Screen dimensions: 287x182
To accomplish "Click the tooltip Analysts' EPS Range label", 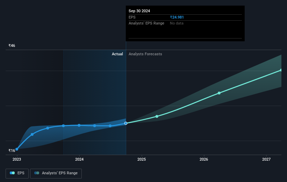I will [146, 23].
